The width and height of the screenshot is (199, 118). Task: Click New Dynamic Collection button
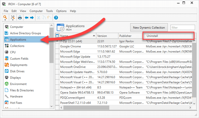(149, 27)
